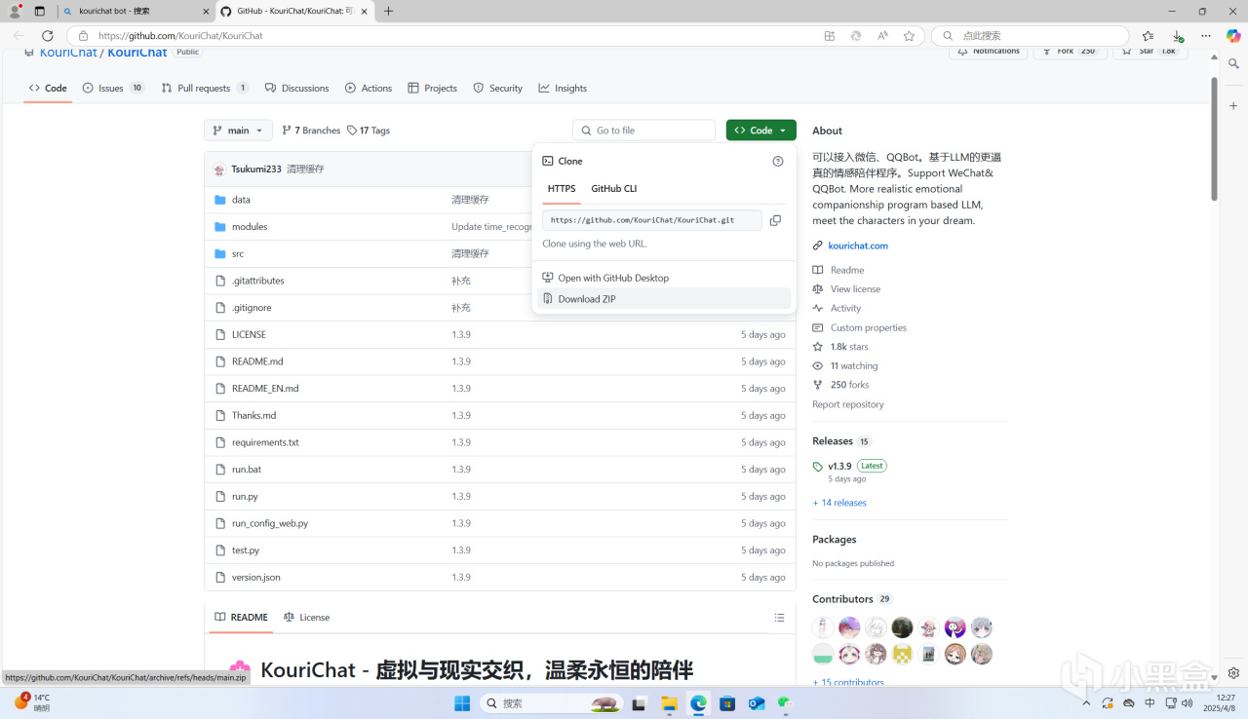Copy the clone URL to clipboard
1248x719 pixels.
click(775, 220)
